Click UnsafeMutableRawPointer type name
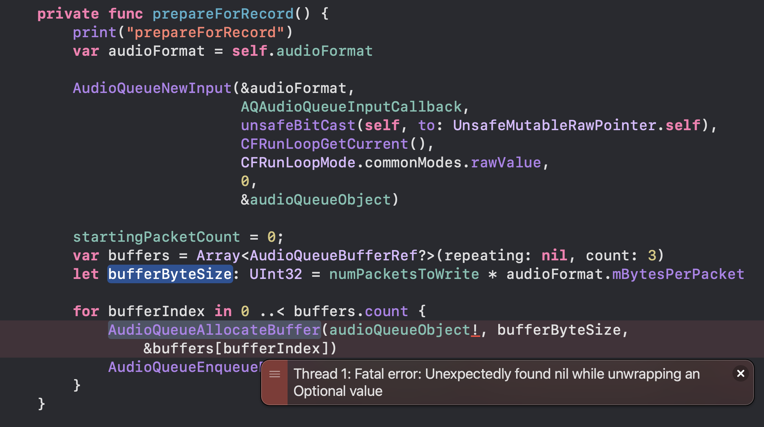This screenshot has height=427, width=764. 554,125
